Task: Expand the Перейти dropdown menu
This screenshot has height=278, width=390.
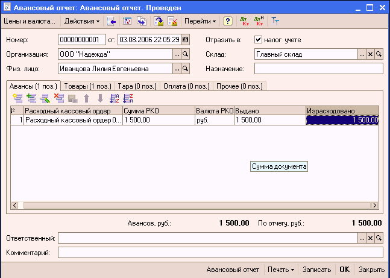Action: 200,21
